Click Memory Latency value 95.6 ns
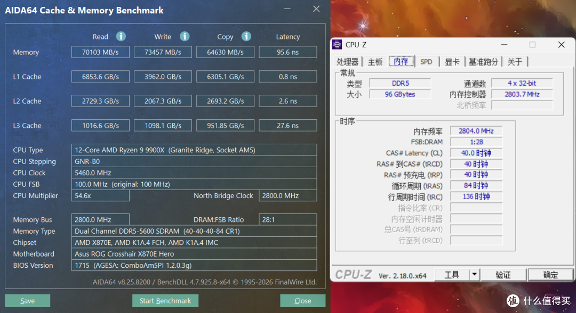 (x=287, y=52)
